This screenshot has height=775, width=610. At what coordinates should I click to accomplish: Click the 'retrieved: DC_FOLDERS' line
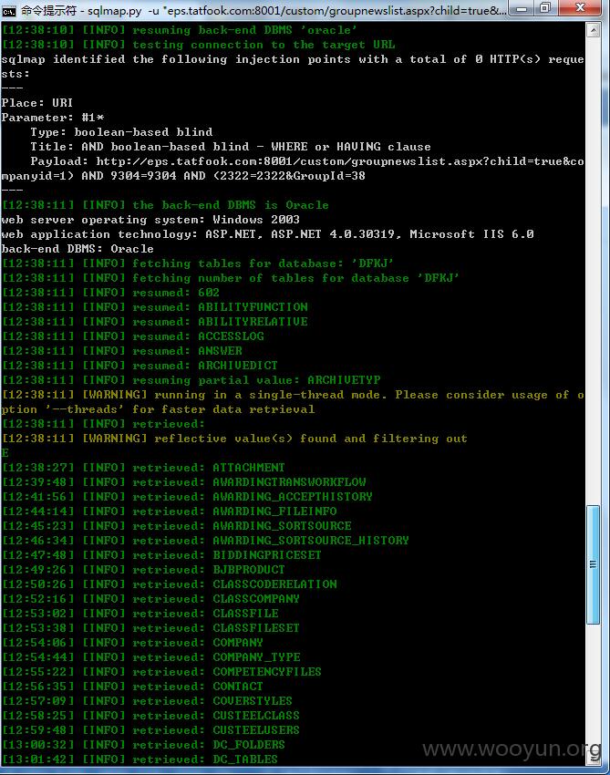point(143,744)
